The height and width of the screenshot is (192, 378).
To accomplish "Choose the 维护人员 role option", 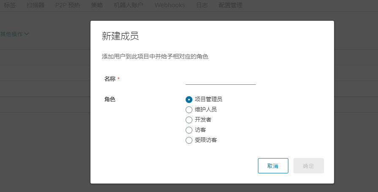I will 189,110.
